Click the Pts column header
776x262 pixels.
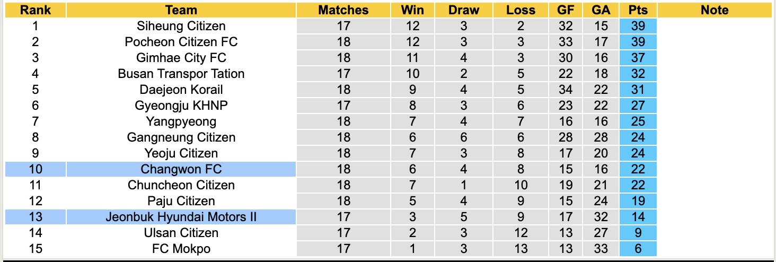pos(638,10)
